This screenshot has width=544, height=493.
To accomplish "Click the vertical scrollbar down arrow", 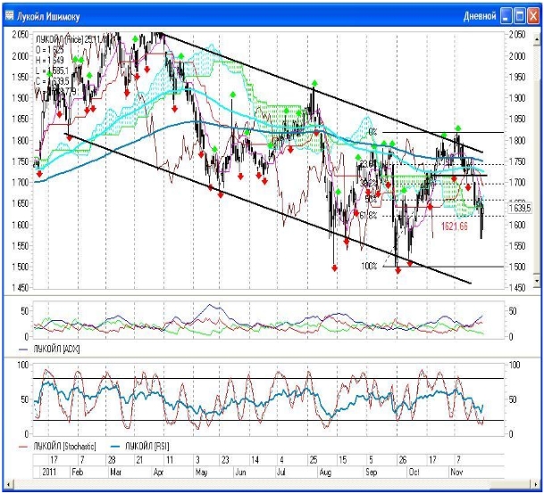I will click(x=537, y=282).
